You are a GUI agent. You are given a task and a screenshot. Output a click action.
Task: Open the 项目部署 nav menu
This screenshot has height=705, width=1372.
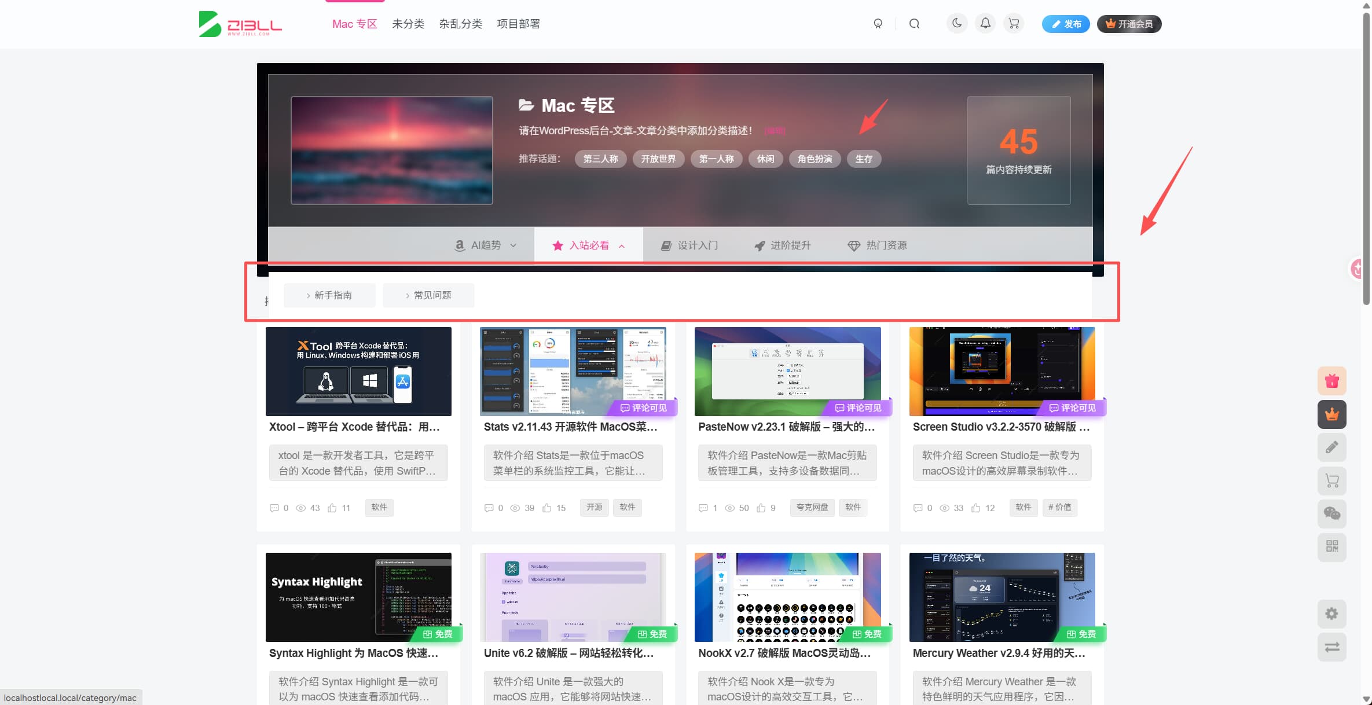(x=518, y=24)
